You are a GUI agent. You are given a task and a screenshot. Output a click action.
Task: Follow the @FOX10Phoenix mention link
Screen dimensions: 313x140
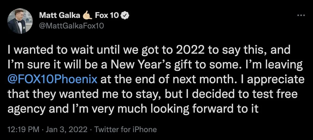53,79
